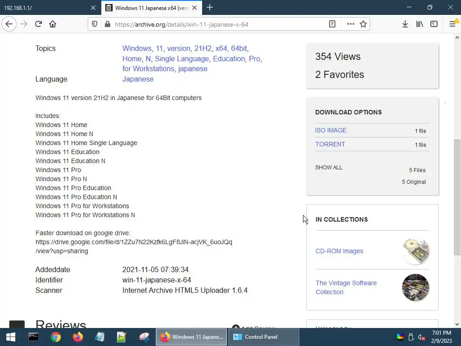Close the Windows 11 Japanese tab

[194, 8]
